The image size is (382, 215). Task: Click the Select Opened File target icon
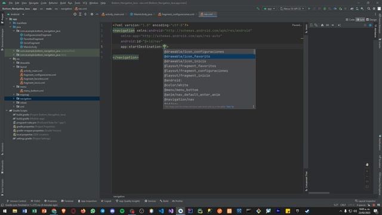click(x=75, y=14)
